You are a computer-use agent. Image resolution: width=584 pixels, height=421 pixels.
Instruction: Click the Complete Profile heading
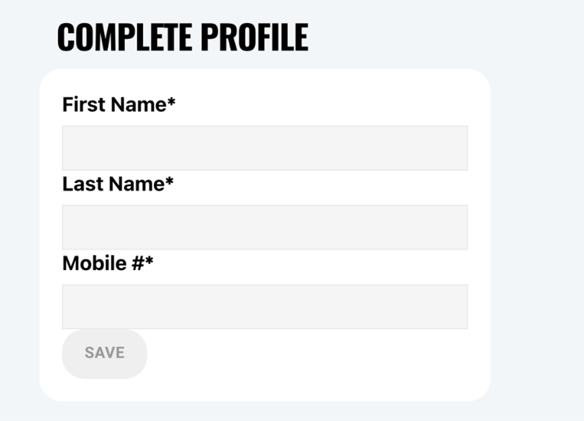tap(183, 37)
